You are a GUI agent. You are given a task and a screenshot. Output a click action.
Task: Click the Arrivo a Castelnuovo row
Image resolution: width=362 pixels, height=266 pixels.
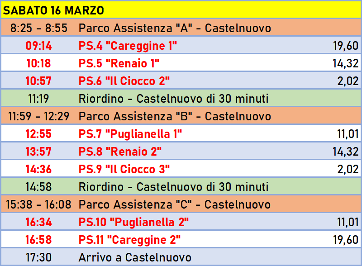(181, 257)
